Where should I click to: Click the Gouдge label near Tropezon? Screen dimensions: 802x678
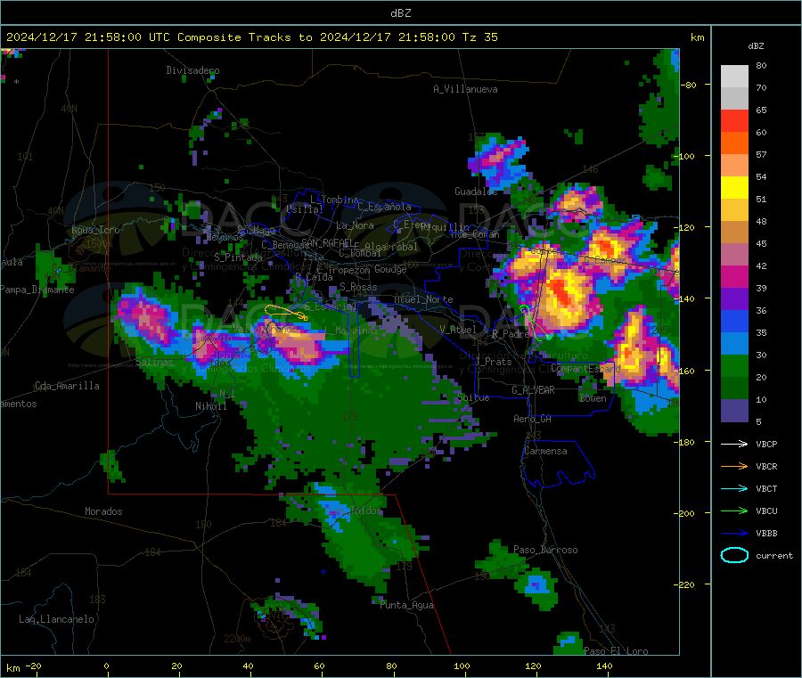click(390, 269)
